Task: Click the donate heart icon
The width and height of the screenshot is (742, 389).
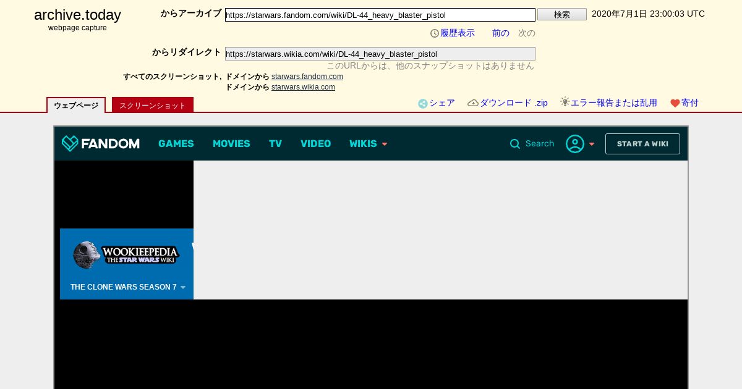Action: point(675,104)
